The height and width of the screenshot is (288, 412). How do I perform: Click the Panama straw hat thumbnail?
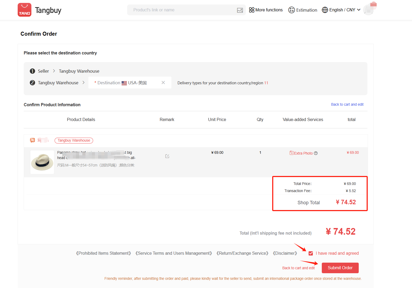pyautogui.click(x=42, y=162)
